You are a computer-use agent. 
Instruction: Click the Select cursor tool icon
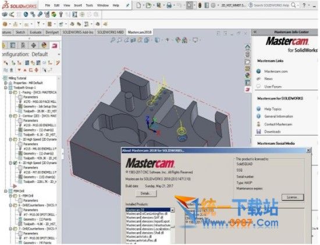(x=190, y=5)
